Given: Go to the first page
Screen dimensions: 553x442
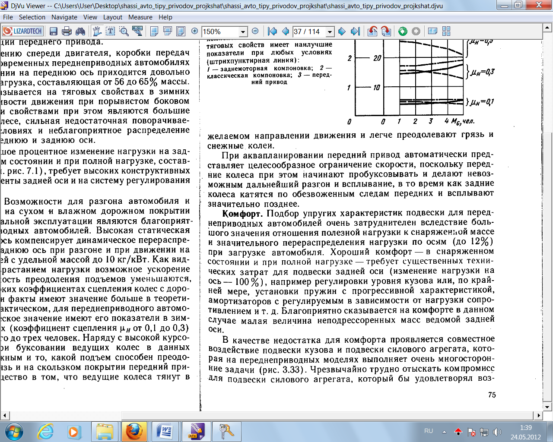Looking at the screenshot, I should pyautogui.click(x=272, y=31).
